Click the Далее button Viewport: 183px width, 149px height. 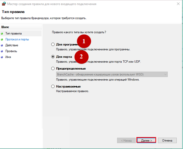146,140
